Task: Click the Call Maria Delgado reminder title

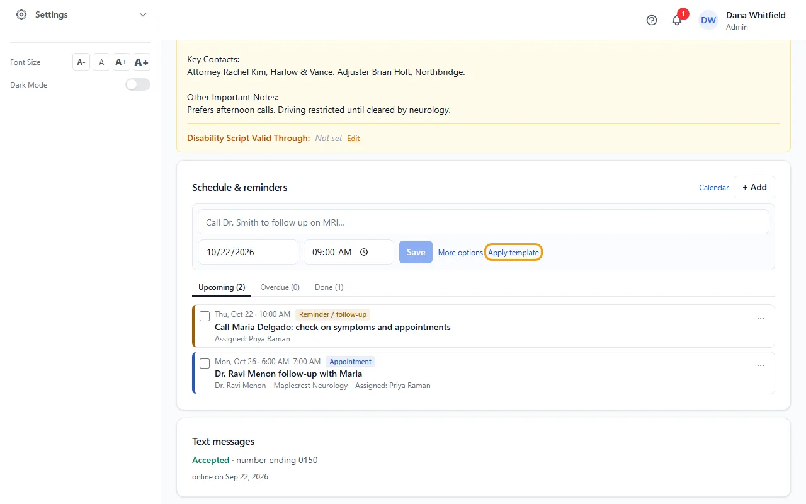Action: (x=332, y=327)
